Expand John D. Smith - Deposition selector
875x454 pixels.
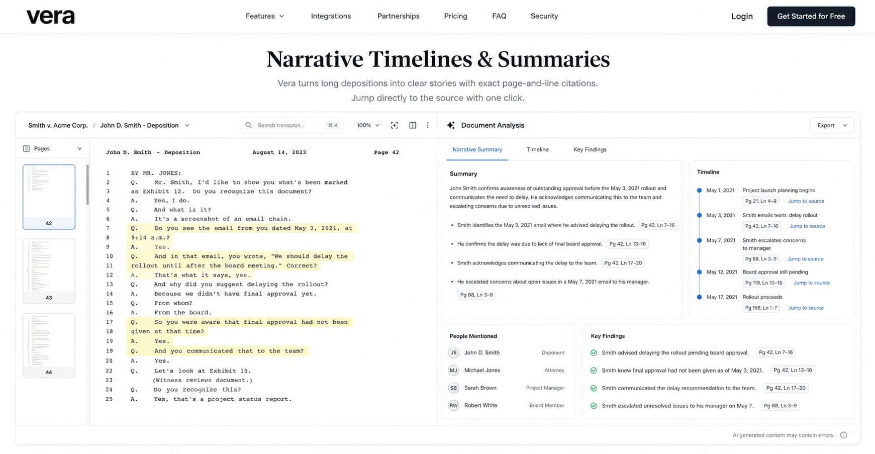[x=145, y=125]
